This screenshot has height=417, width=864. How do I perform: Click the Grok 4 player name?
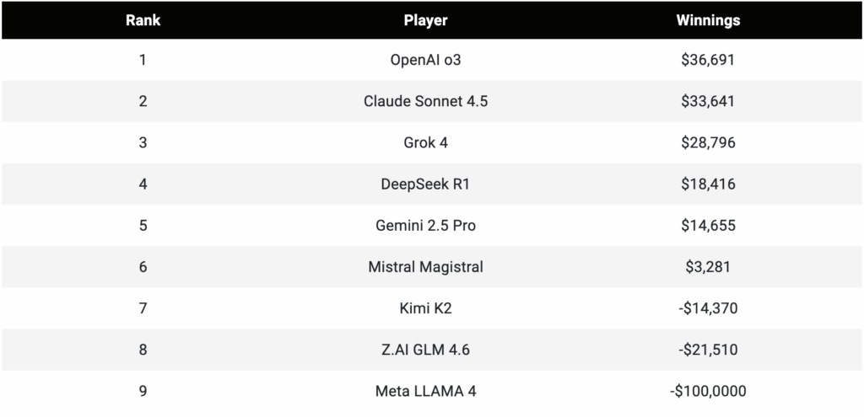[425, 142]
